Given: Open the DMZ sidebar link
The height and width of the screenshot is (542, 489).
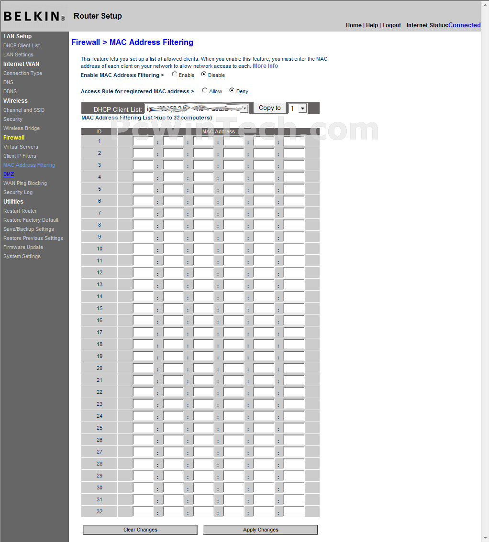Looking at the screenshot, I should (x=9, y=174).
